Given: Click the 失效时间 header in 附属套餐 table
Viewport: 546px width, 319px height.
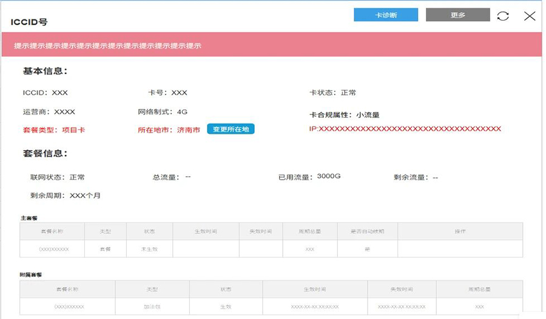Looking at the screenshot, I should pos(402,289).
